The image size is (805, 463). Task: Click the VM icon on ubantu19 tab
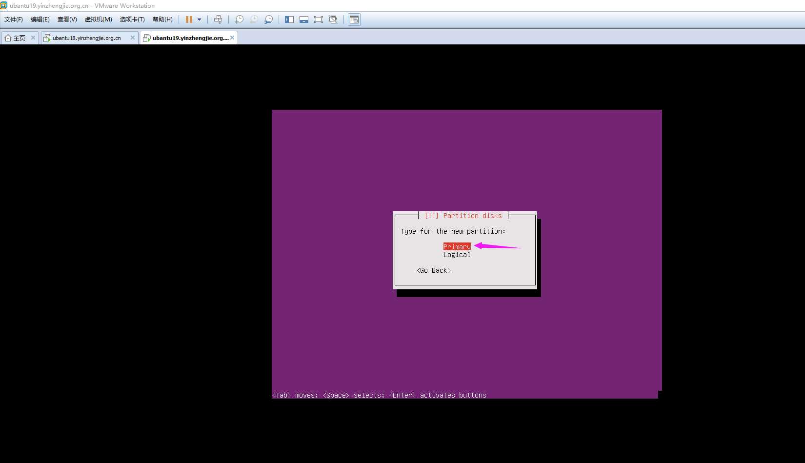tap(147, 38)
